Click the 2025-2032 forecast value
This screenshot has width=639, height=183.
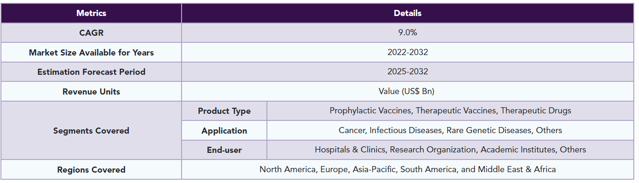pos(408,72)
